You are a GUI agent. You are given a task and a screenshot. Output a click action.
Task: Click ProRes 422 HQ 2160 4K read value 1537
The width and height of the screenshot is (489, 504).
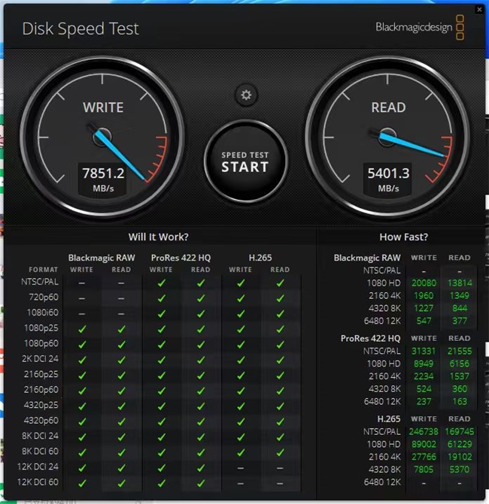460,376
